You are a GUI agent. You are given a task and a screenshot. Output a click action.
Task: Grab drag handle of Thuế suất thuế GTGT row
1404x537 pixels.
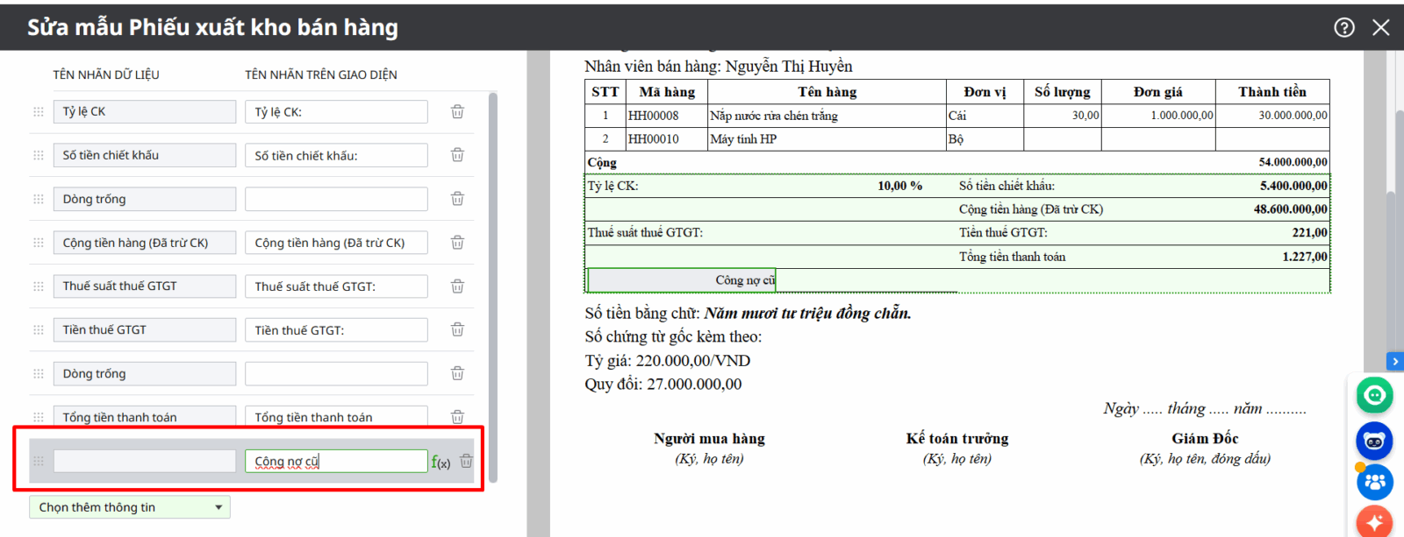39,286
